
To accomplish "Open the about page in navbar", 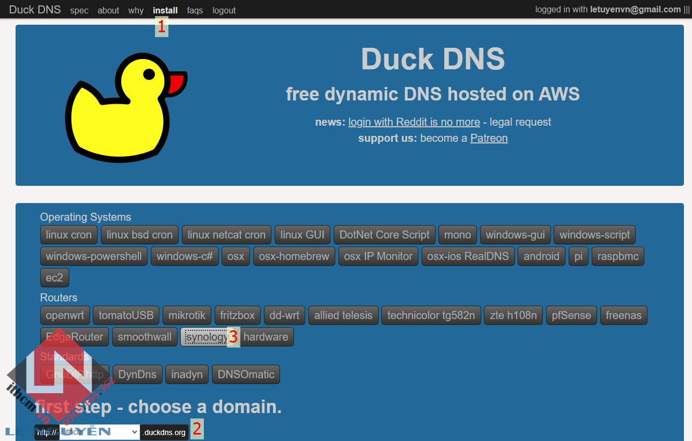I will [108, 10].
